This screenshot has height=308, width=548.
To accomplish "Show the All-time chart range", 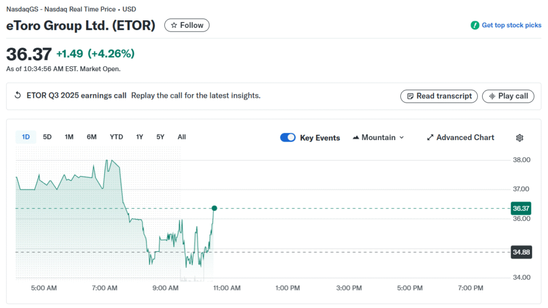I will click(181, 137).
